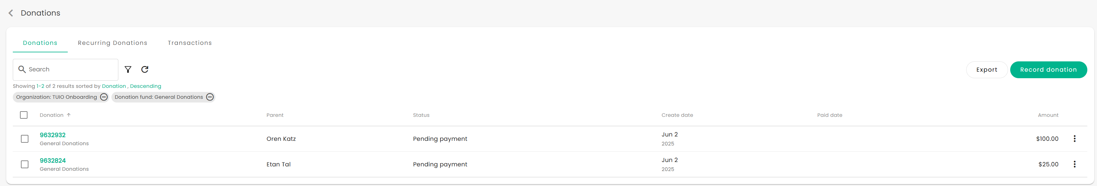Remove the TUIO Onboarding organization filter
This screenshot has width=1097, height=186.
click(x=103, y=97)
